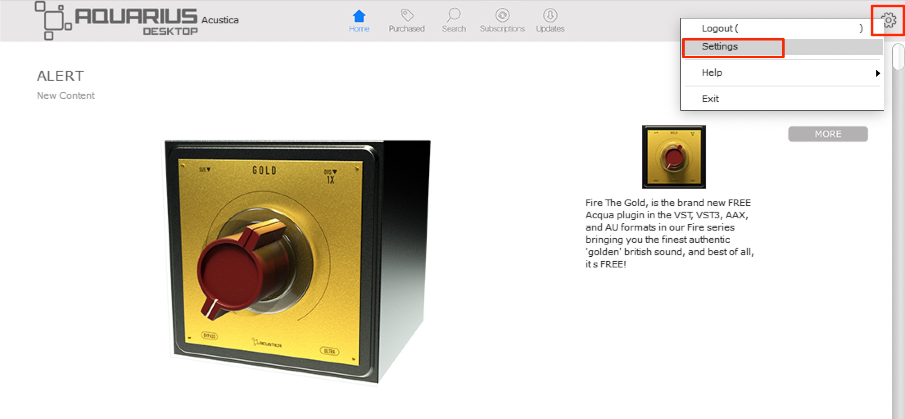Open the small Gold plugin thumbnail
The width and height of the screenshot is (905, 419).
[674, 157]
